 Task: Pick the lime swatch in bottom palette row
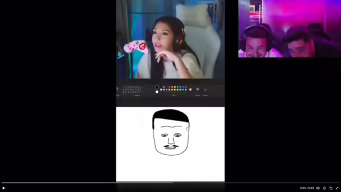point(177,90)
